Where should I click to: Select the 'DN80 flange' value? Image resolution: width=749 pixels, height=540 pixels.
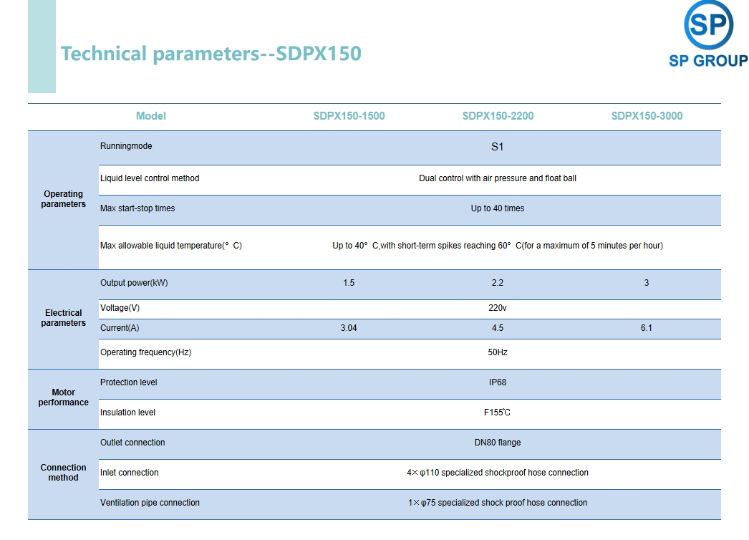pyautogui.click(x=497, y=443)
